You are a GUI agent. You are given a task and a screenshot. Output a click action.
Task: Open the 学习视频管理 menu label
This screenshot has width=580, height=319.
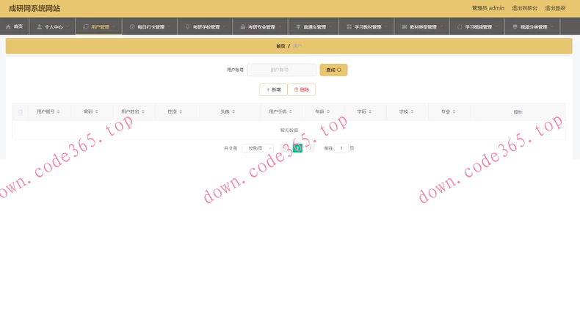[x=479, y=27]
